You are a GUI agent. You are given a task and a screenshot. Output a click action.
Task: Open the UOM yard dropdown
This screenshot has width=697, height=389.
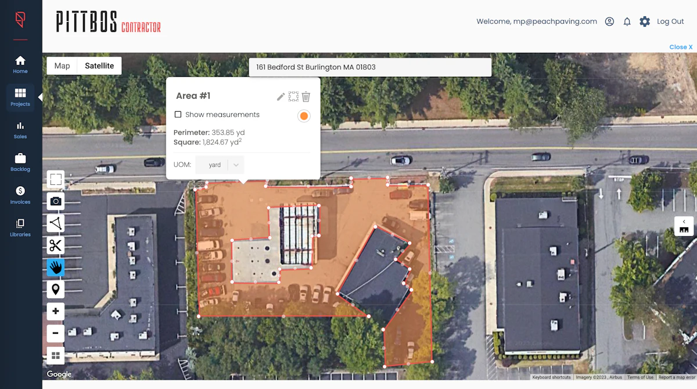[220, 165]
